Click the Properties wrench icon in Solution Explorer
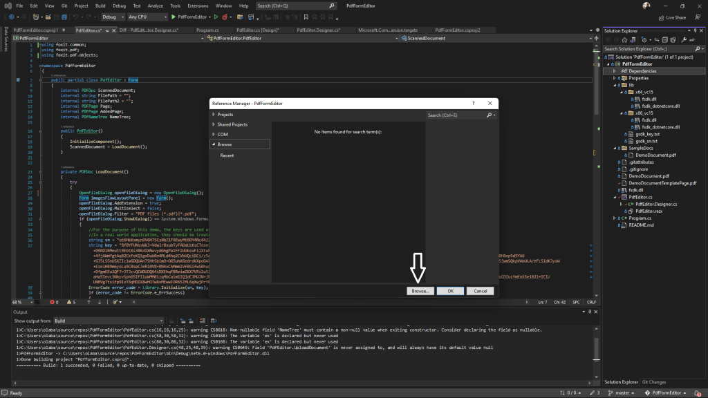The image size is (708, 398). point(684,39)
